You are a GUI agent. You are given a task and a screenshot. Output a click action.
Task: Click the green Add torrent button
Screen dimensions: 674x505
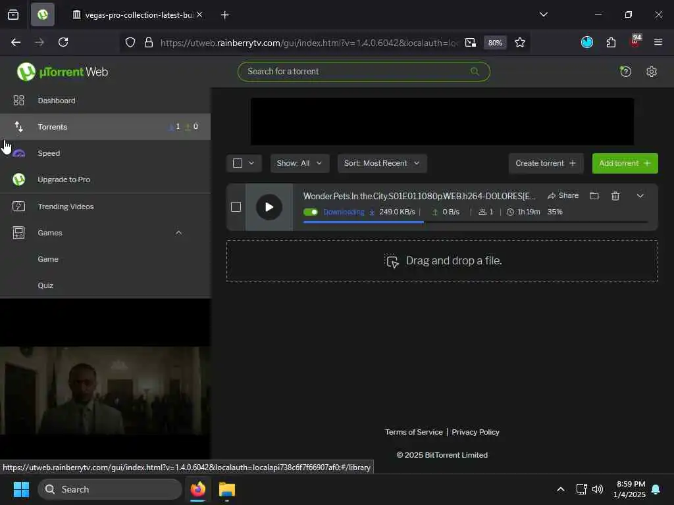pos(625,163)
